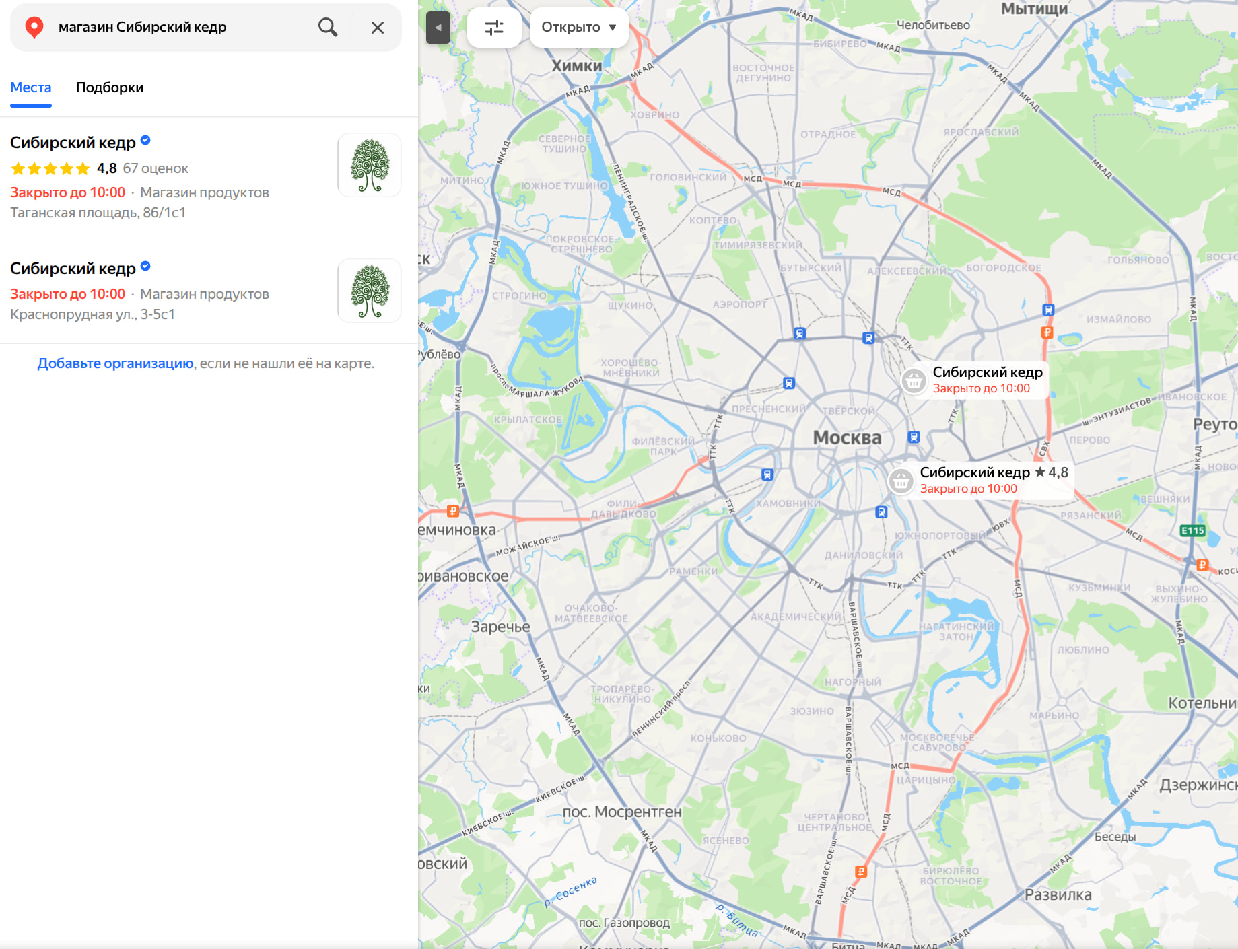Click the Добавьте организацию link

tap(115, 363)
